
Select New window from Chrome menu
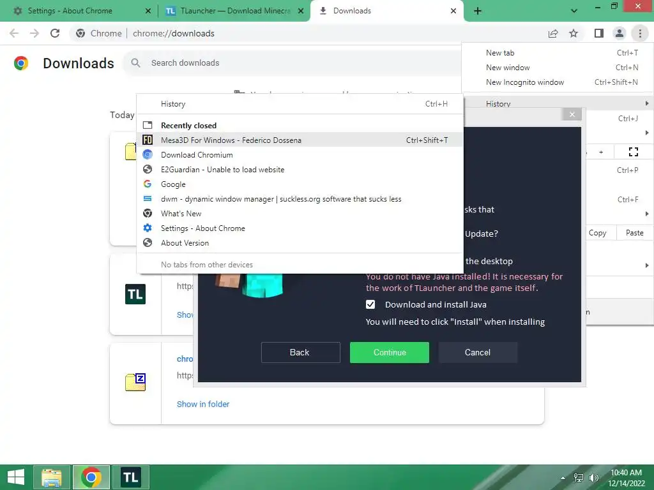pos(558,68)
